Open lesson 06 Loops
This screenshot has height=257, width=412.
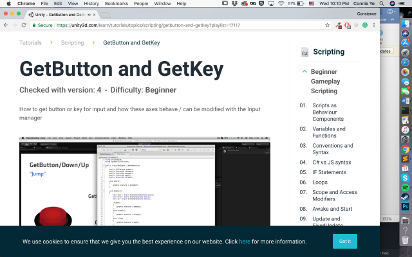point(320,182)
